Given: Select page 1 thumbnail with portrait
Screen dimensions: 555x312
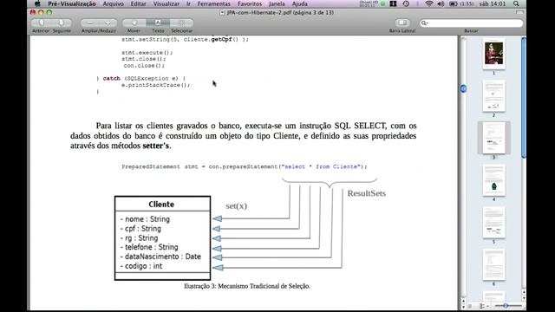Looking at the screenshot, I should [493, 54].
